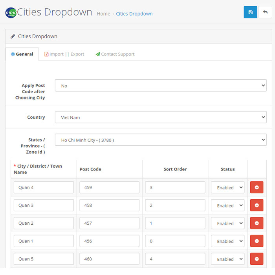Click the blue Save floppy disk button

[x=250, y=12]
